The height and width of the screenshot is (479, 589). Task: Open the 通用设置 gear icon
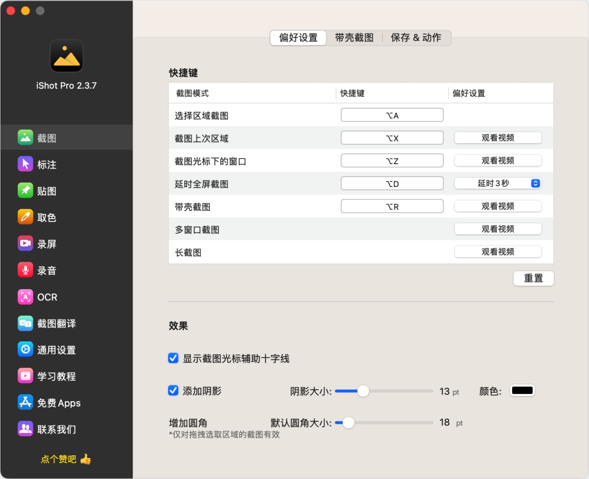point(25,349)
